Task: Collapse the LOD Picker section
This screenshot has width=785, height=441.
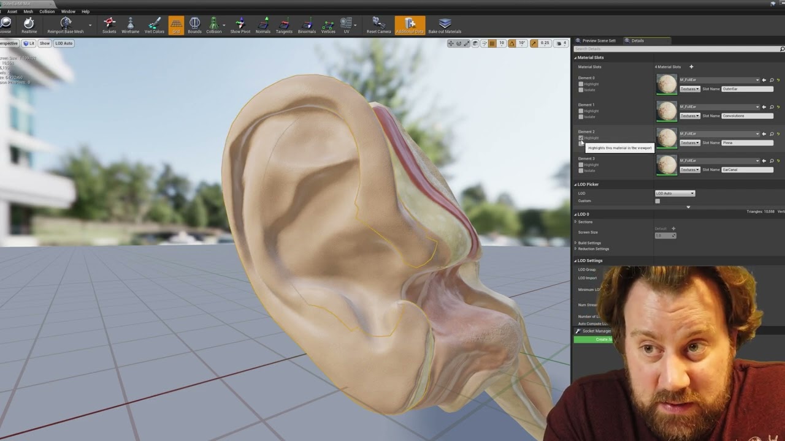Action: click(575, 184)
